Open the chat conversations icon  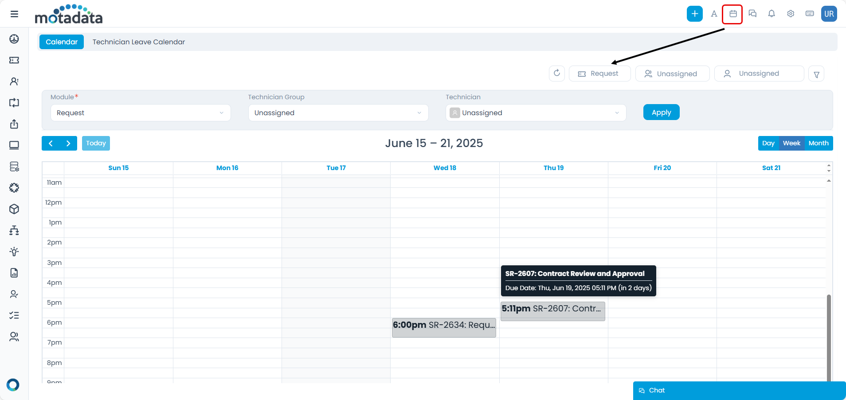752,14
